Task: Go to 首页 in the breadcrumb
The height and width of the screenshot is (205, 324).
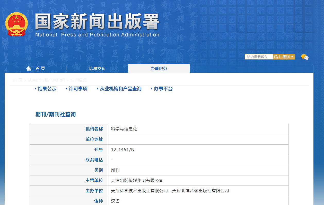Action: click(x=17, y=80)
